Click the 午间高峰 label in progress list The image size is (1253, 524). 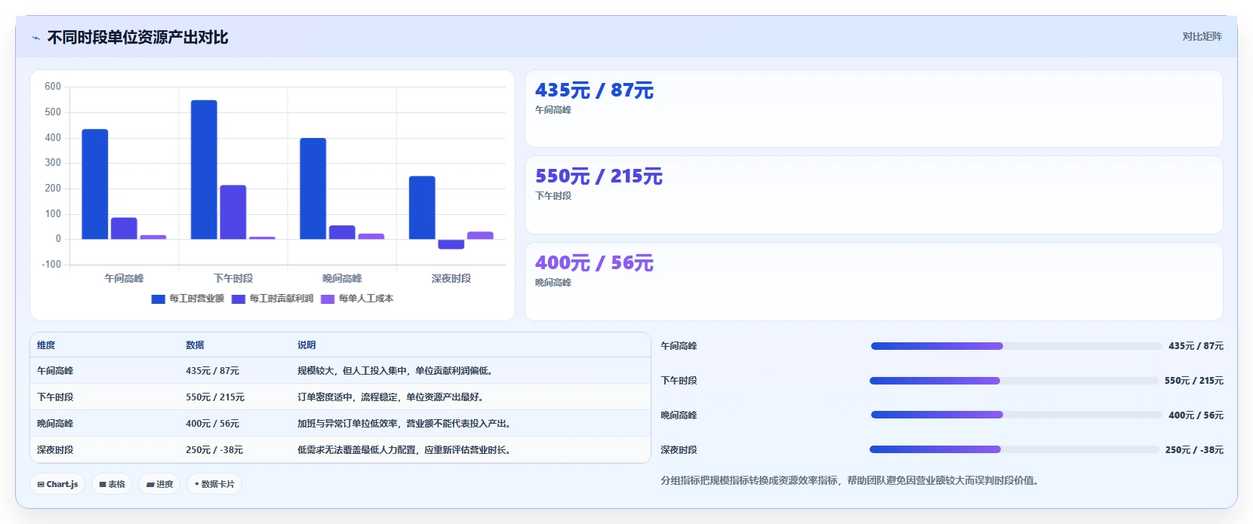[679, 346]
